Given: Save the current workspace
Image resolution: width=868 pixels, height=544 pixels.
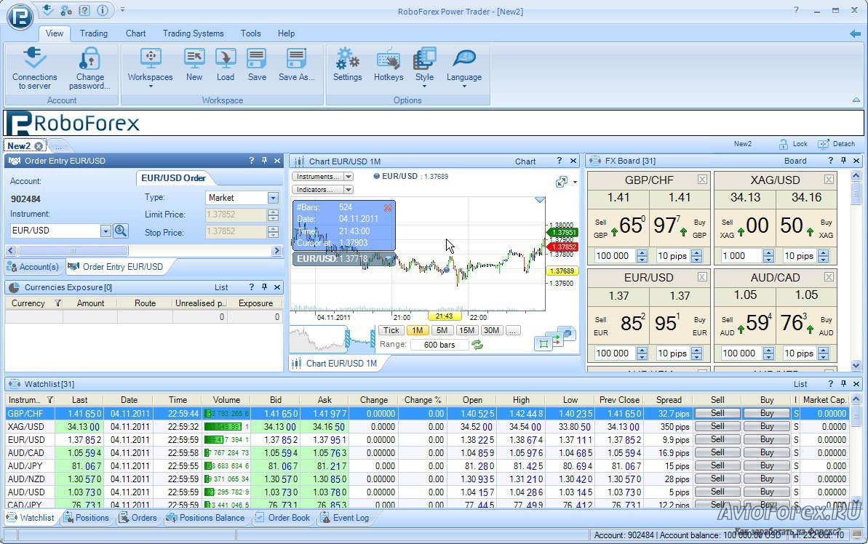Looking at the screenshot, I should (x=257, y=65).
